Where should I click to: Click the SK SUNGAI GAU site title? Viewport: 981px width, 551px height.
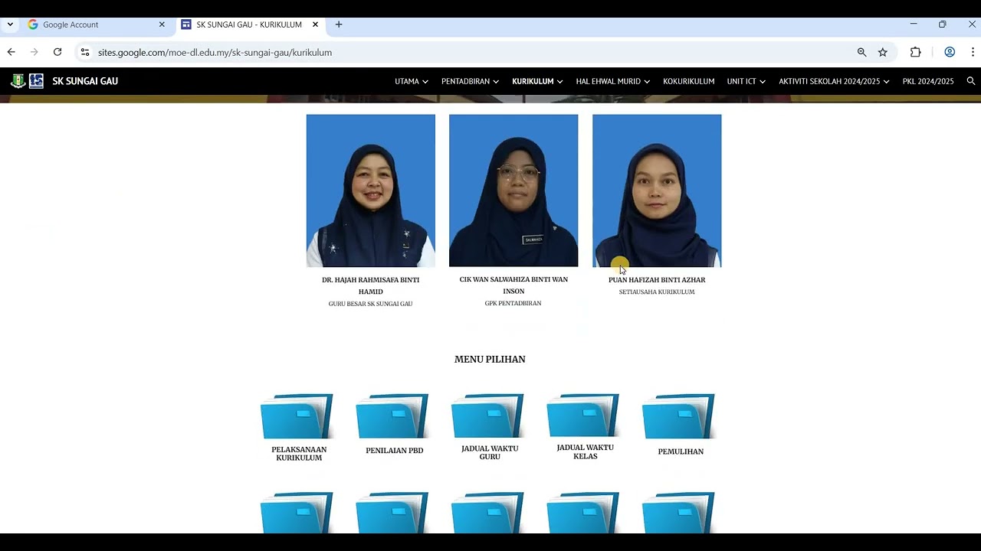pyautogui.click(x=85, y=81)
